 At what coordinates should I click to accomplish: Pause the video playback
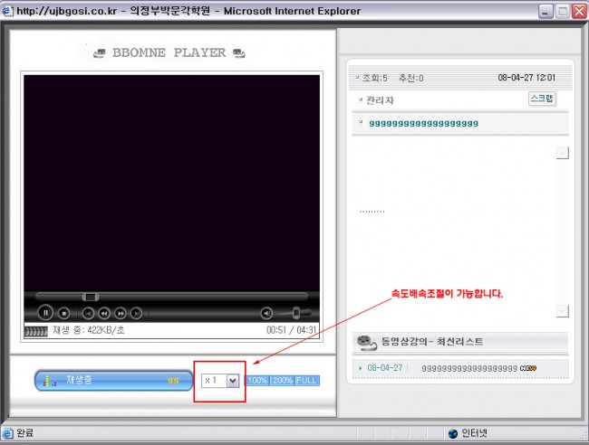(x=45, y=313)
